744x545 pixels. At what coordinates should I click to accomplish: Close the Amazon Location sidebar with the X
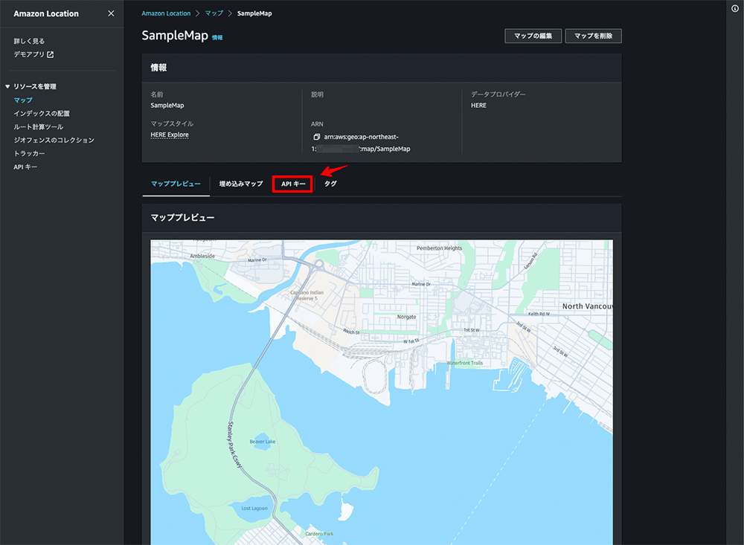(x=111, y=13)
